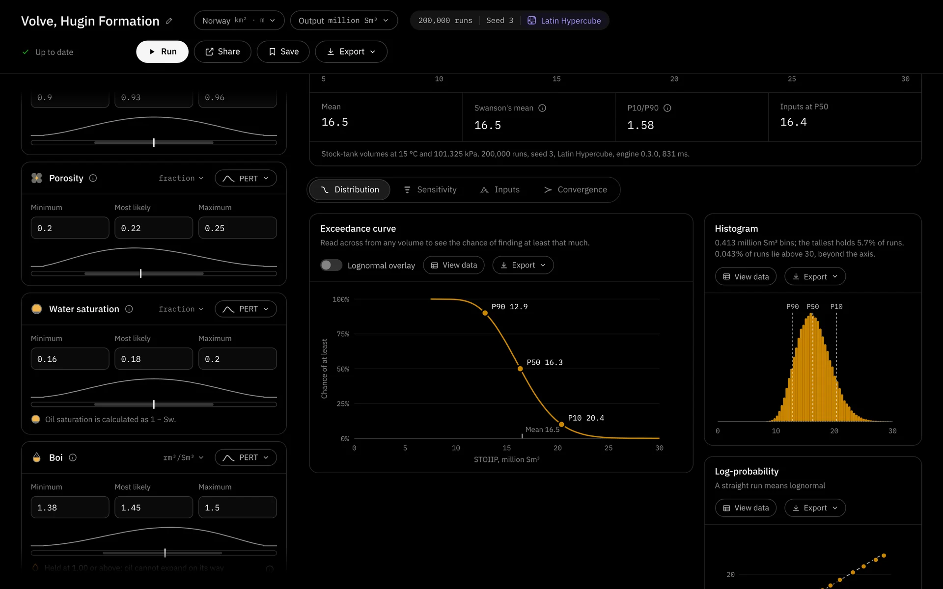Viewport: 943px width, 589px height.
Task: Open Boi rm³/Sm³ unit dropdown
Action: click(x=183, y=457)
